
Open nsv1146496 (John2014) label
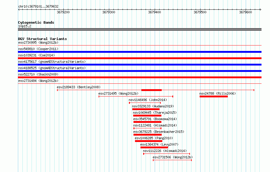pos(148,100)
